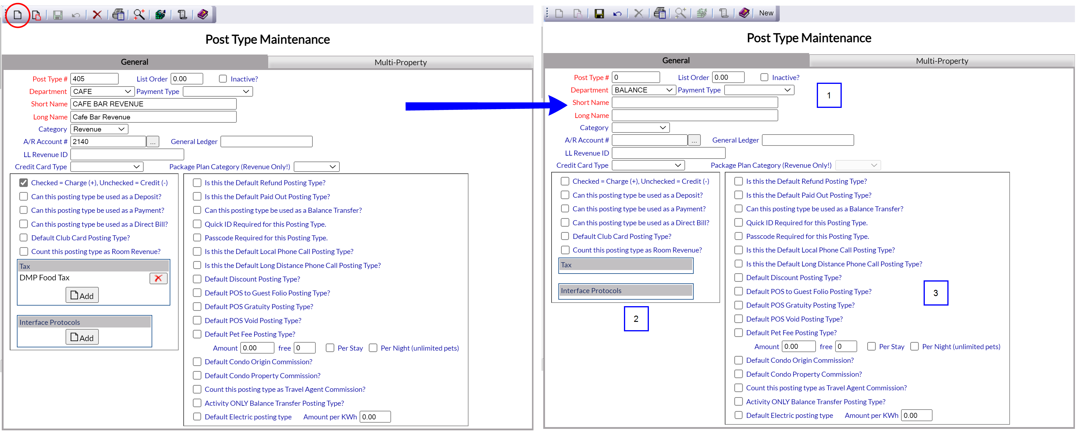Click LL Revenue ID field, left form
The height and width of the screenshot is (433, 1077).
coord(128,154)
